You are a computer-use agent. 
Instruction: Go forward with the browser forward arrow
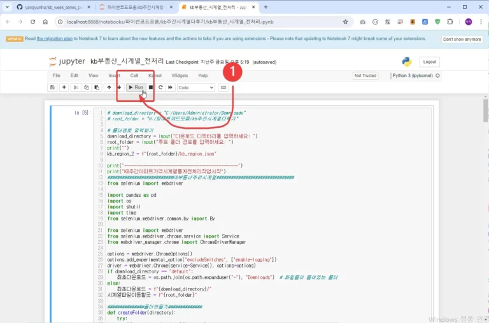pos(20,22)
